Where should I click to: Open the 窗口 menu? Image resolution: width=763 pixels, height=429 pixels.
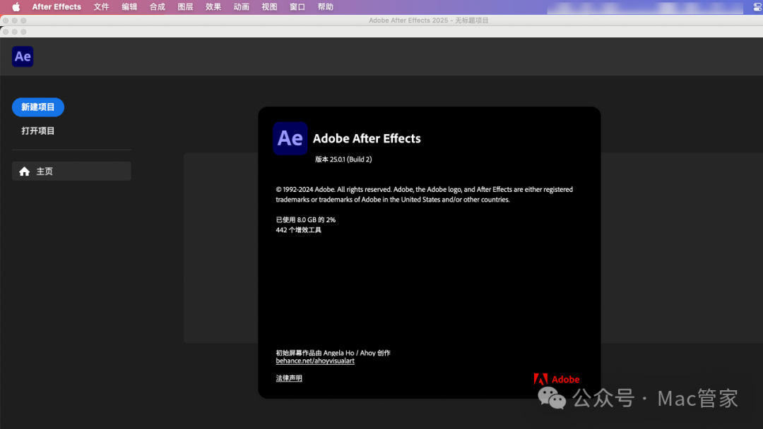[x=297, y=7]
